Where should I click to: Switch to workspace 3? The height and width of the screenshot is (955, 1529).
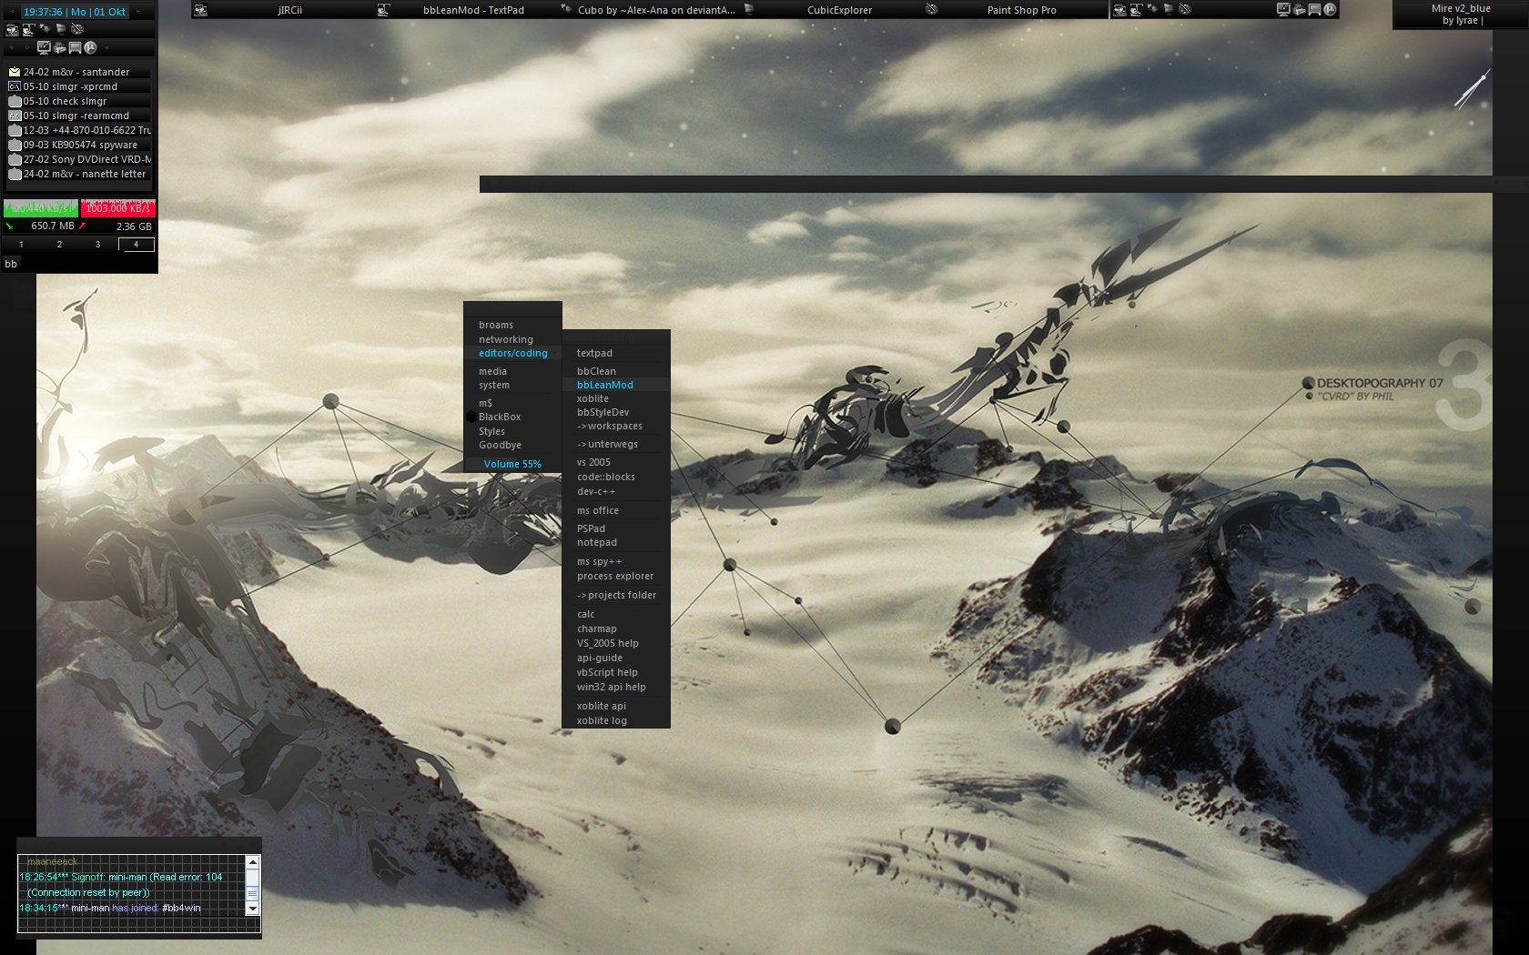point(97,244)
